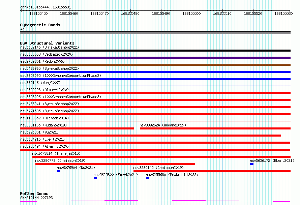
Task: Click ruler position 168155510
Action: click(x=222, y=13)
